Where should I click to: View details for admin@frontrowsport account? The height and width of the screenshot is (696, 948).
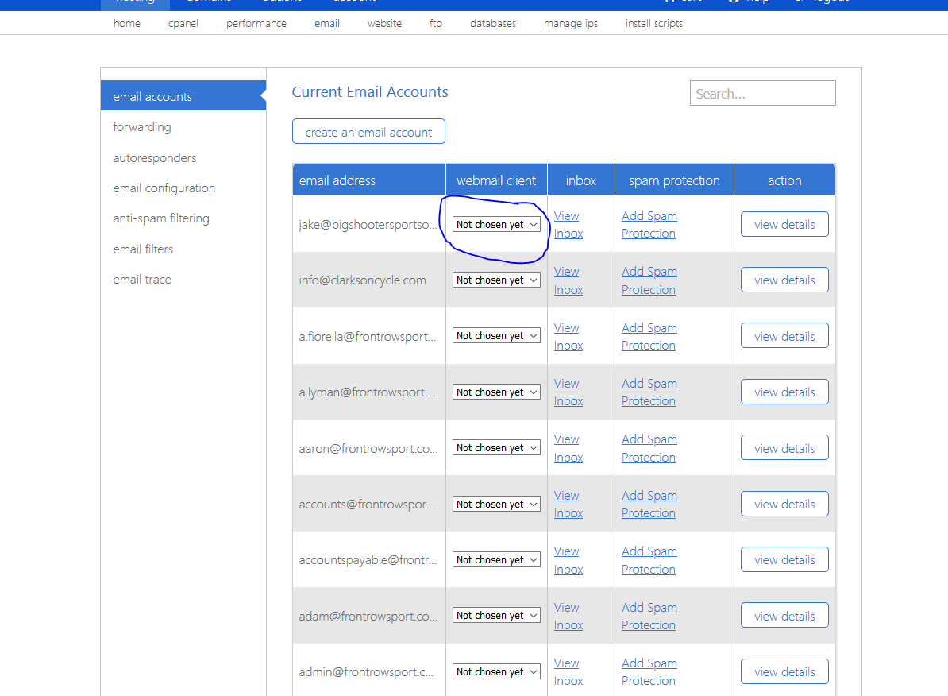tap(784, 671)
